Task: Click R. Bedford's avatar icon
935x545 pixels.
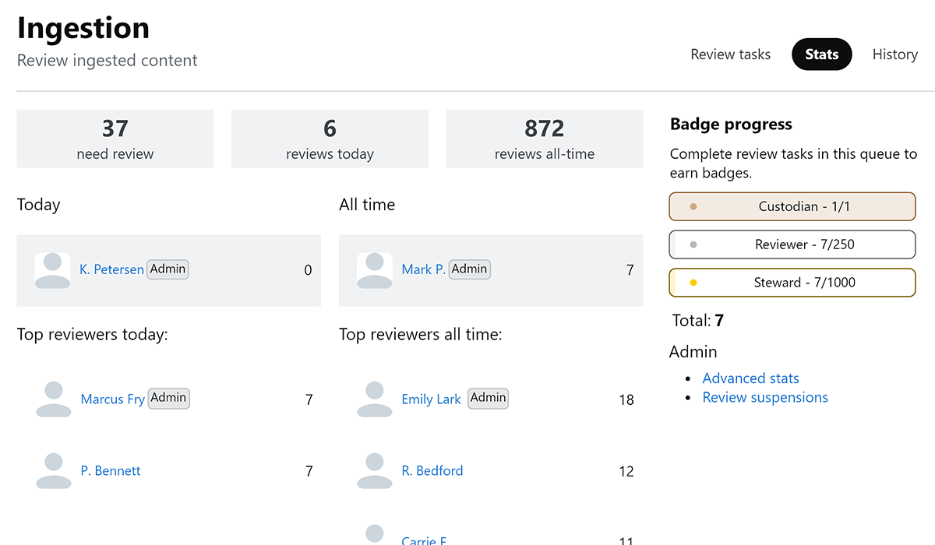Action: [x=375, y=471]
